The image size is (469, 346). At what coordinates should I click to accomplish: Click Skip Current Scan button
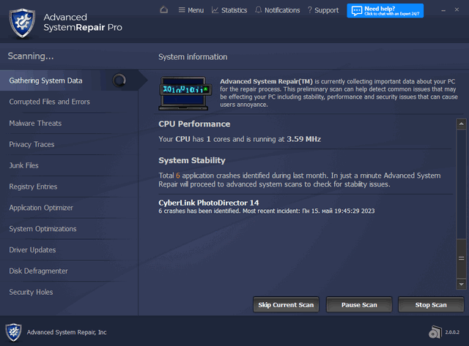(x=286, y=305)
